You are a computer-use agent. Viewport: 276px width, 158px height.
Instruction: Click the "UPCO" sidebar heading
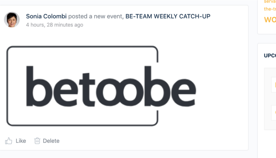point(270,56)
